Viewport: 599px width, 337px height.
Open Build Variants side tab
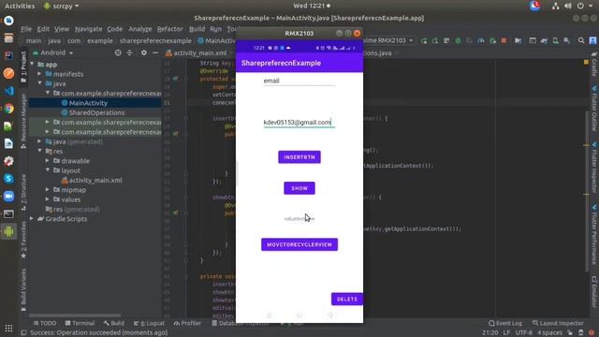tap(23, 289)
